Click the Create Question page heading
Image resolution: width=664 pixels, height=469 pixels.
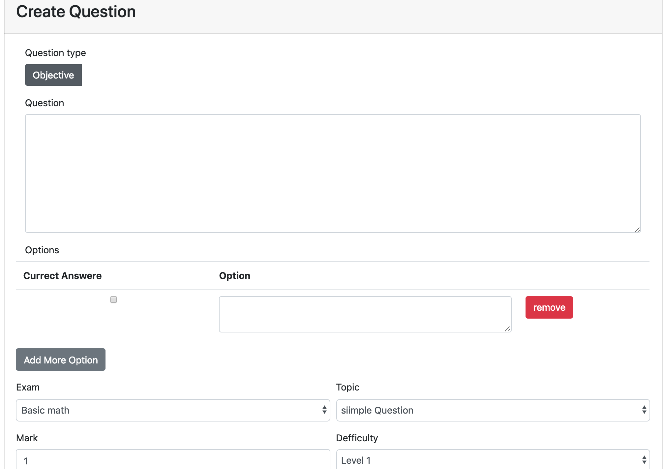[x=76, y=12]
